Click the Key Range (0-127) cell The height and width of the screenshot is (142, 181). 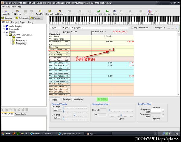(102, 36)
